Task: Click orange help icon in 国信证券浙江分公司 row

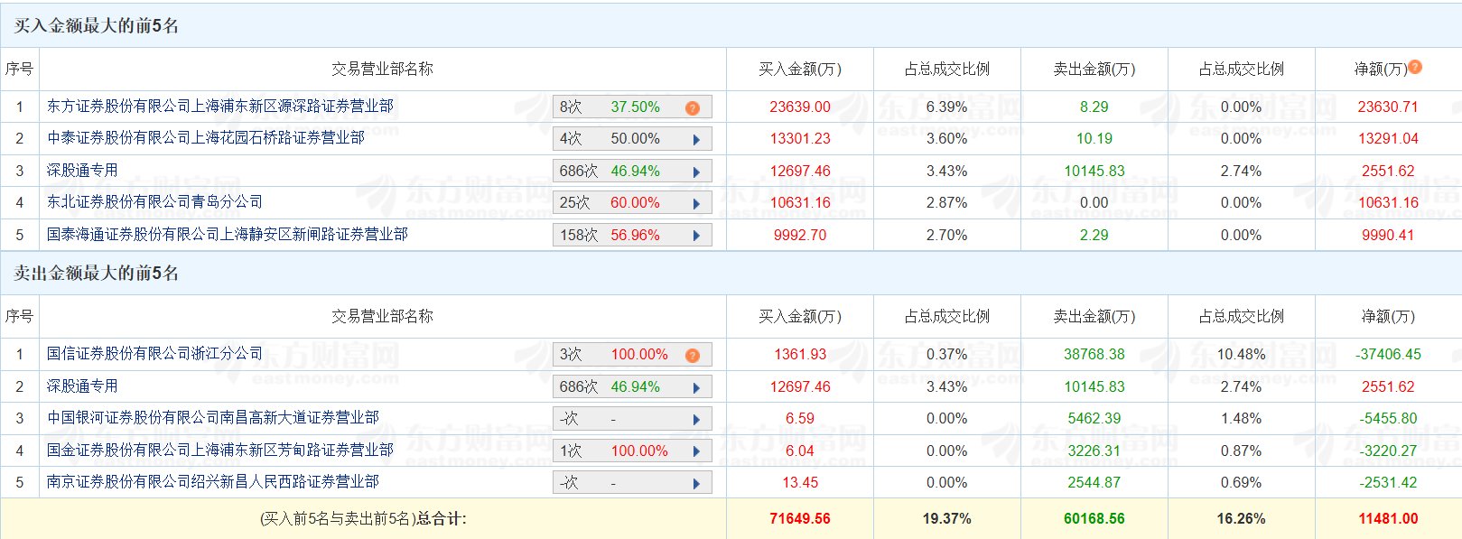Action: coord(693,356)
